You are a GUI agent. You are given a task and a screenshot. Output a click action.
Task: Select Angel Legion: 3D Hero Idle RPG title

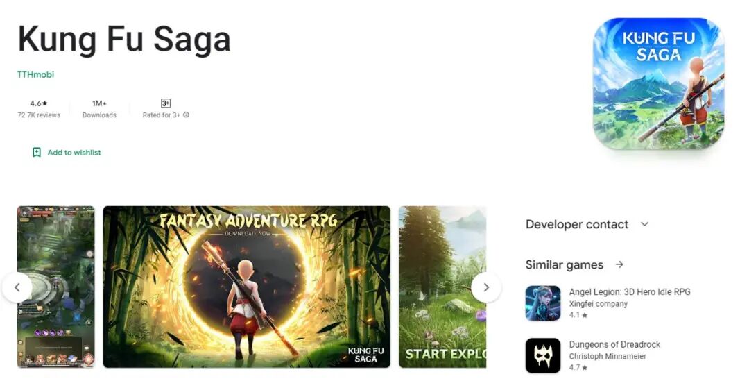click(x=630, y=291)
